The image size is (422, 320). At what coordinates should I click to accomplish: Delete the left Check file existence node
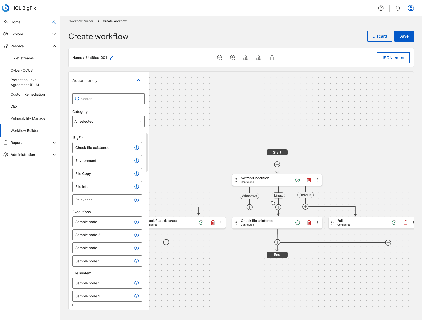pos(213,223)
